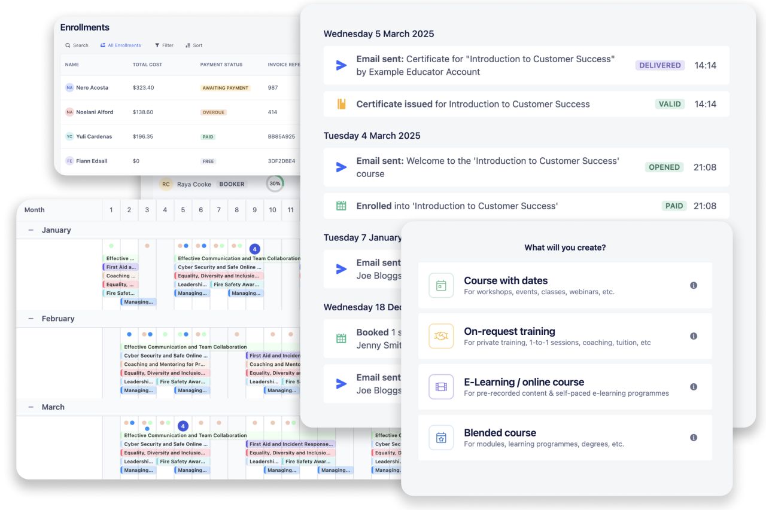The height and width of the screenshot is (510, 766).
Task: Click Raya Cooke's RC avatar
Action: [x=166, y=184]
